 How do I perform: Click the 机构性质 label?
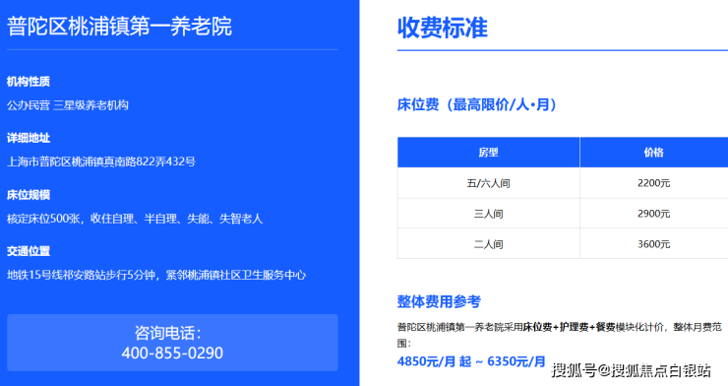click(x=29, y=82)
